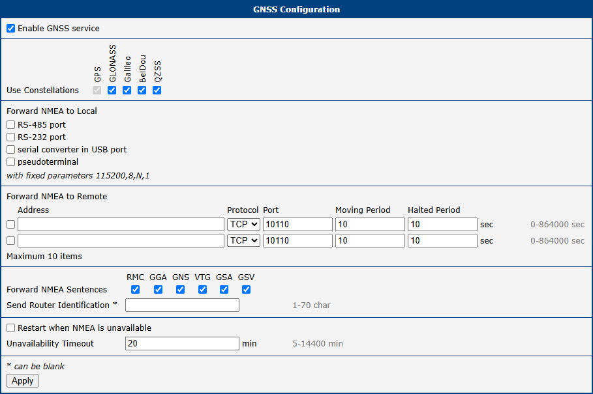Open Protocol dropdown in second remote row

click(243, 240)
